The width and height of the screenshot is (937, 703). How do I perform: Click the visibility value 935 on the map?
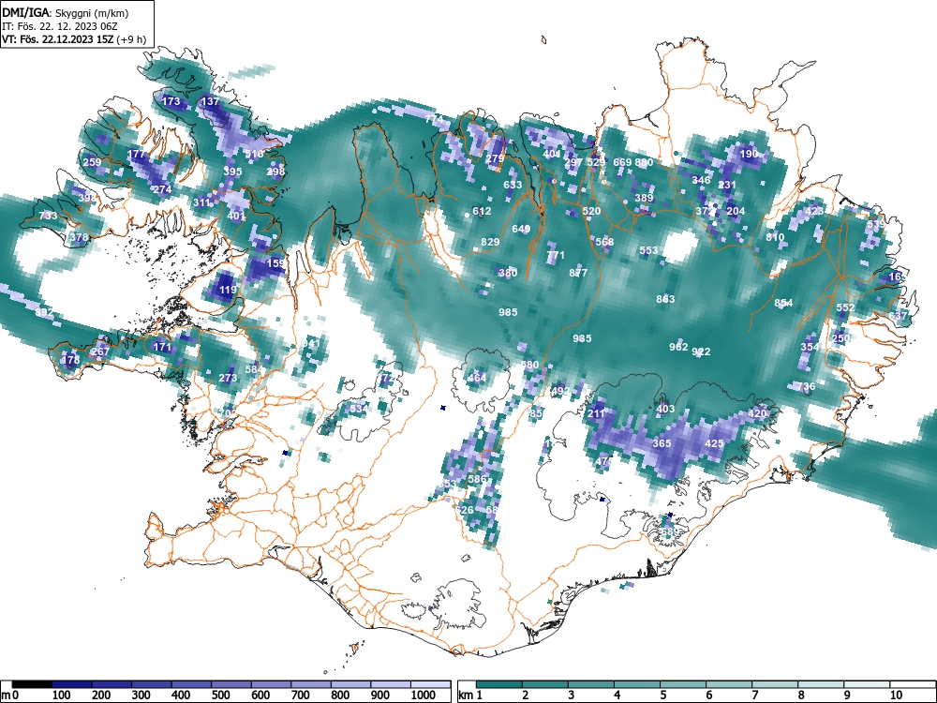coord(582,338)
